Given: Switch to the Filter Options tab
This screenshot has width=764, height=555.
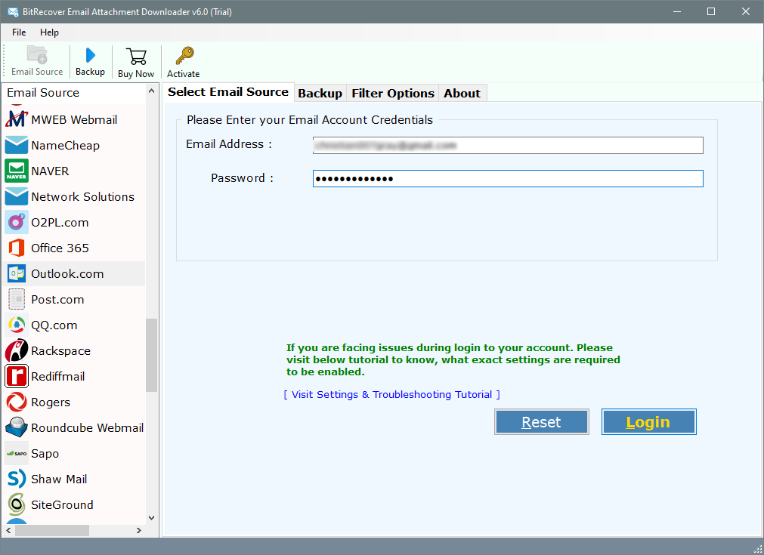Looking at the screenshot, I should pos(393,93).
